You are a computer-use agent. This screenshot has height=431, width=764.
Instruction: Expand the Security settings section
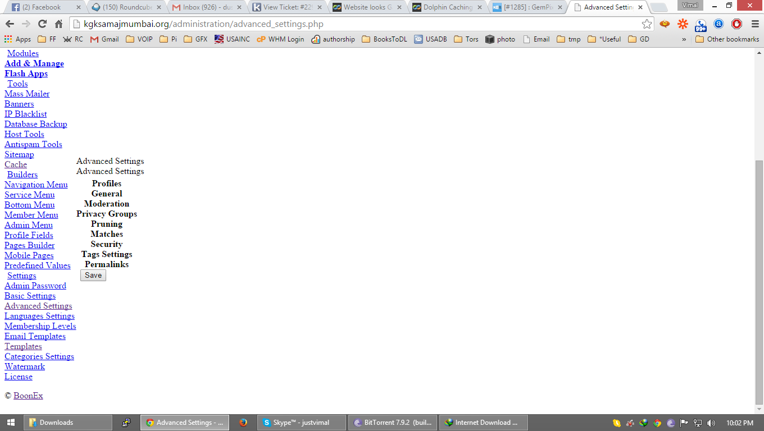[107, 244]
